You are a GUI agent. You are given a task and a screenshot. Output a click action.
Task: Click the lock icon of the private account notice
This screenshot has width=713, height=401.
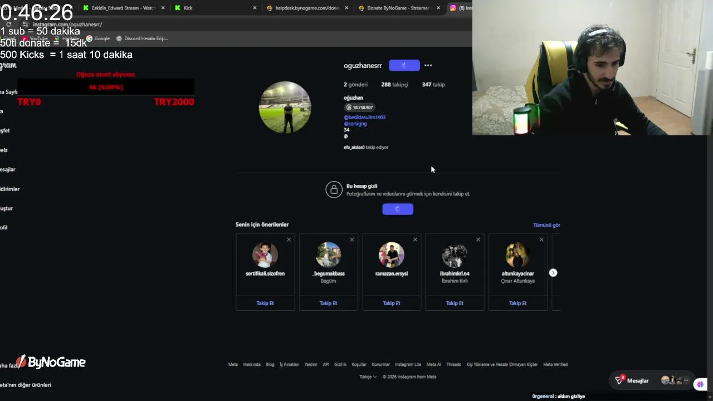(334, 189)
